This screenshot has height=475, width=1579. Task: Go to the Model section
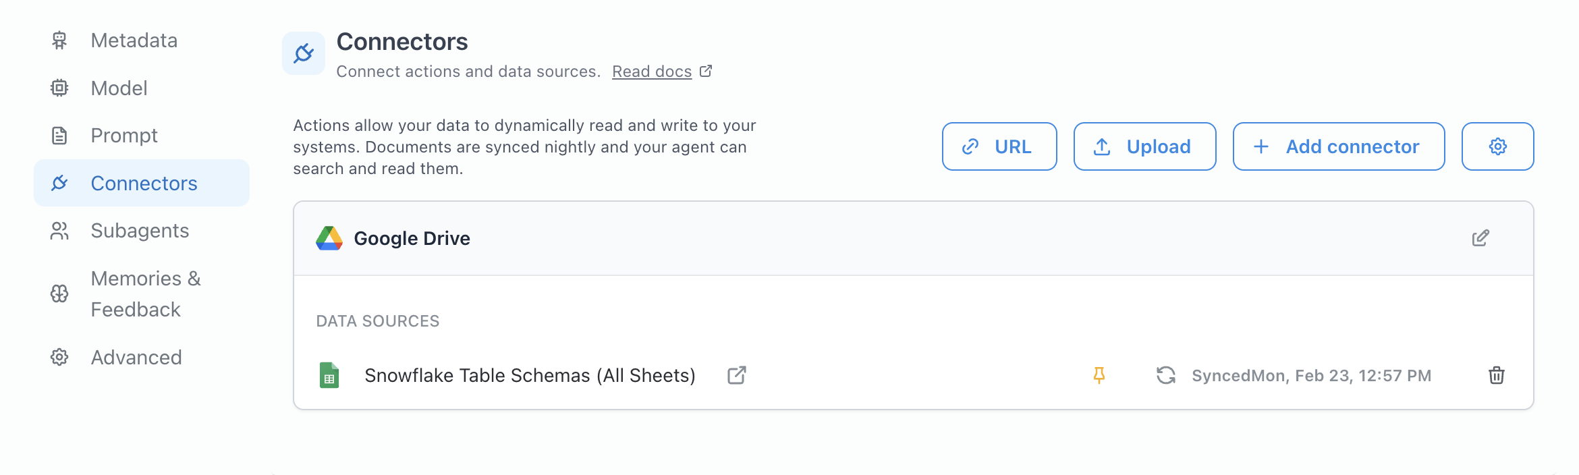(x=119, y=88)
